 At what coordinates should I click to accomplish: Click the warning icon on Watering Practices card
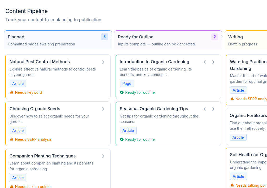[x=232, y=99]
